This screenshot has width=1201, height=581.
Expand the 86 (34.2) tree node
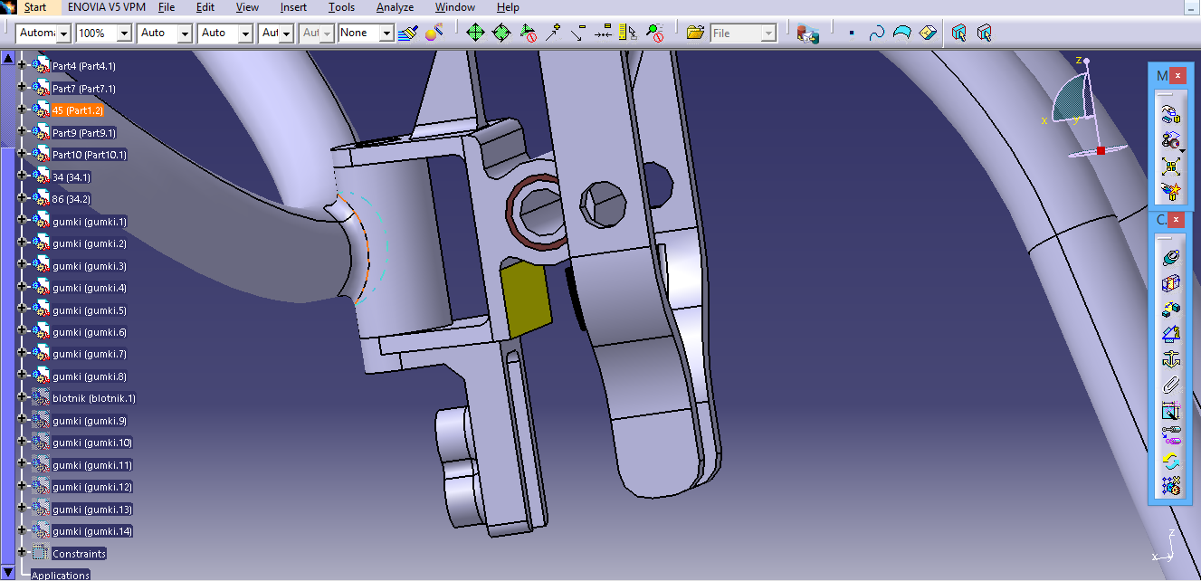(x=23, y=199)
